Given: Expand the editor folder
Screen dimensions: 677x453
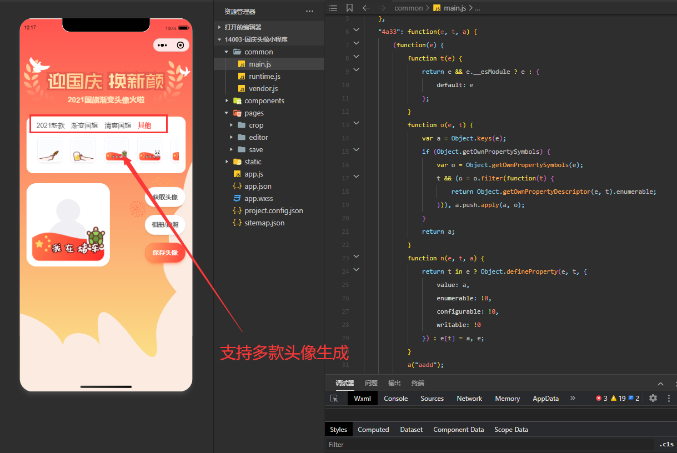Looking at the screenshot, I should [269, 137].
